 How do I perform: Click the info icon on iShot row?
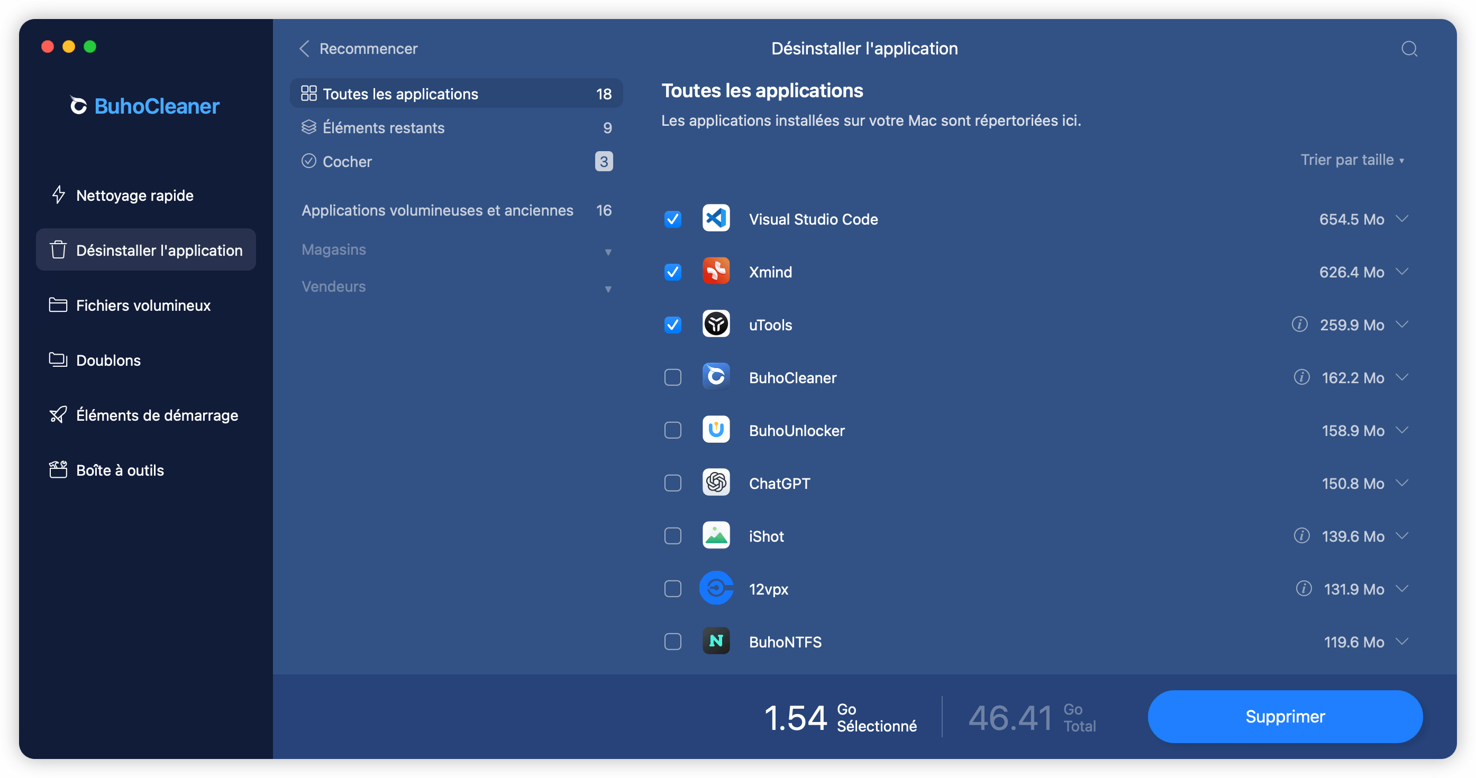click(x=1302, y=536)
